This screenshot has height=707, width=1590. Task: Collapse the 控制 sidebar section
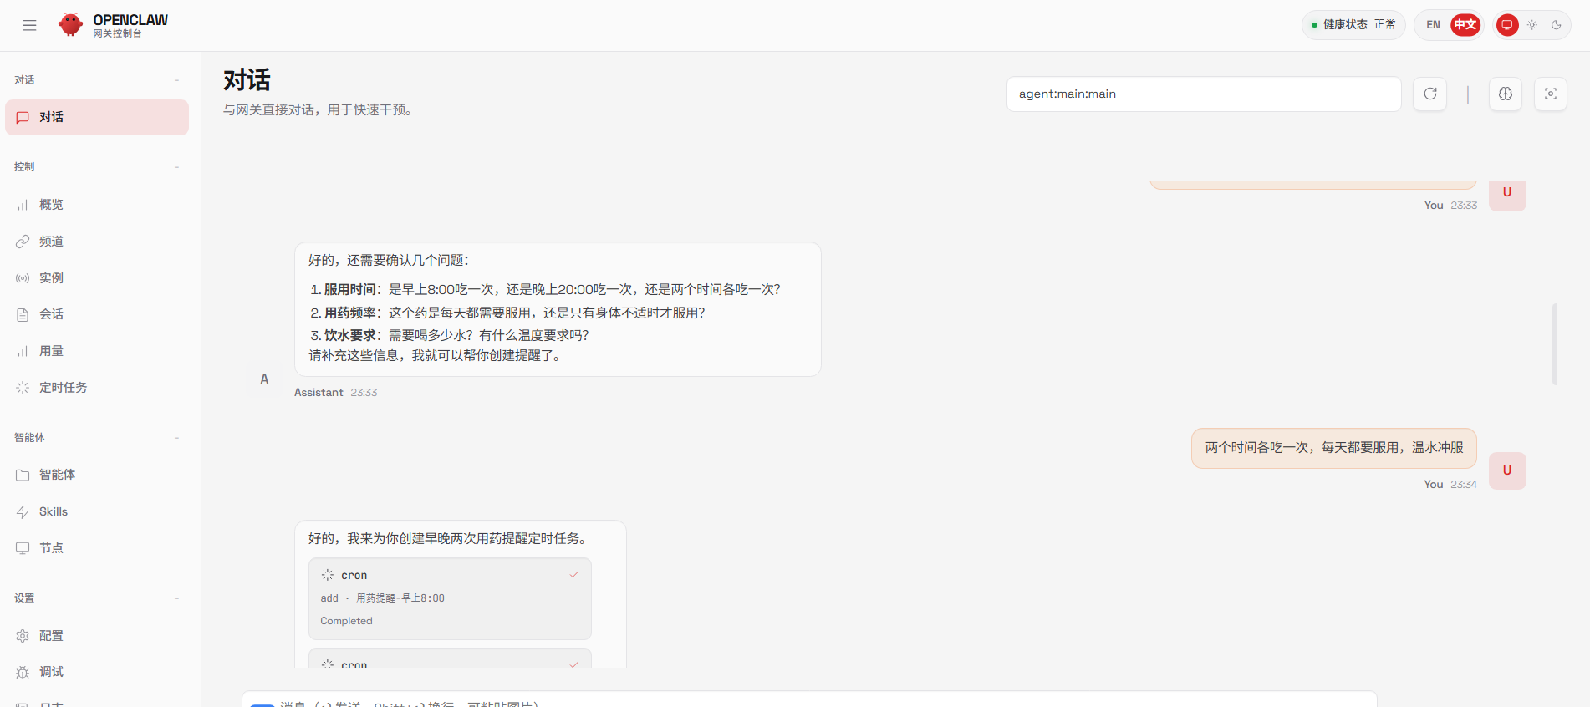[x=176, y=167]
